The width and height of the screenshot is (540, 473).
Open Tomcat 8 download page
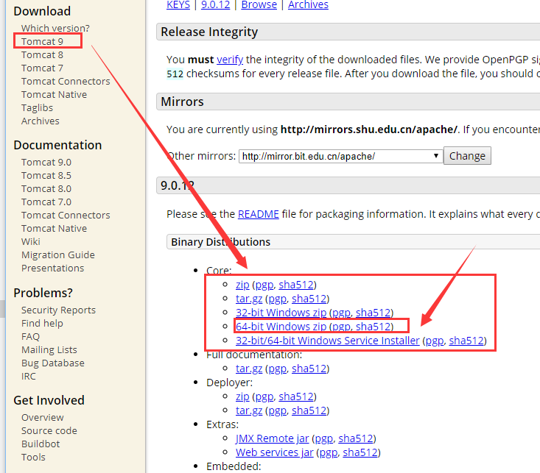tap(42, 54)
